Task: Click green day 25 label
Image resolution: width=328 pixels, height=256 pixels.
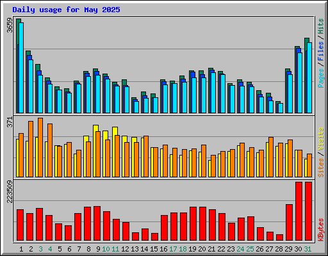Action: click(250, 249)
